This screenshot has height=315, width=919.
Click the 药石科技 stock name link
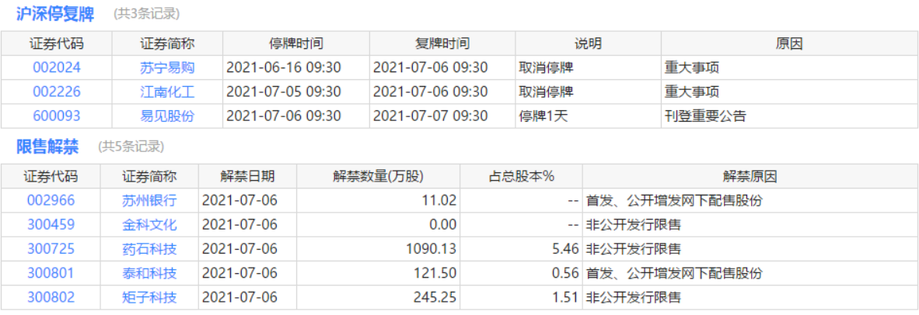[149, 249]
